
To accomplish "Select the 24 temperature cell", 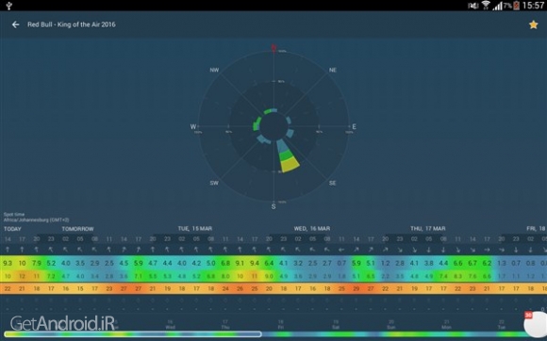I will click(225, 289).
